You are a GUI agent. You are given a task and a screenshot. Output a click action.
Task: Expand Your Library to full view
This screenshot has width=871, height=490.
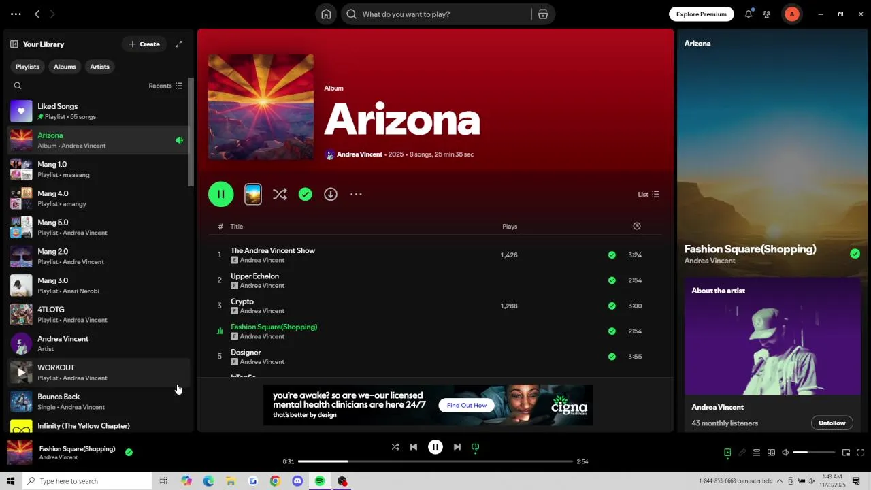(x=179, y=44)
